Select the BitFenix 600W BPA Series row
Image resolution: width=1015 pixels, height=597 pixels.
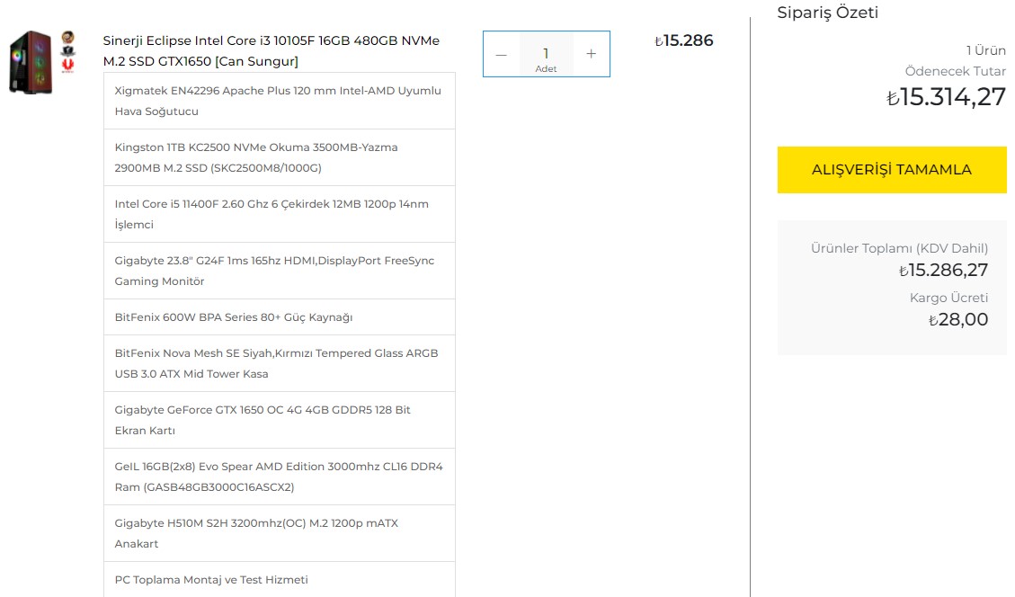coord(280,317)
